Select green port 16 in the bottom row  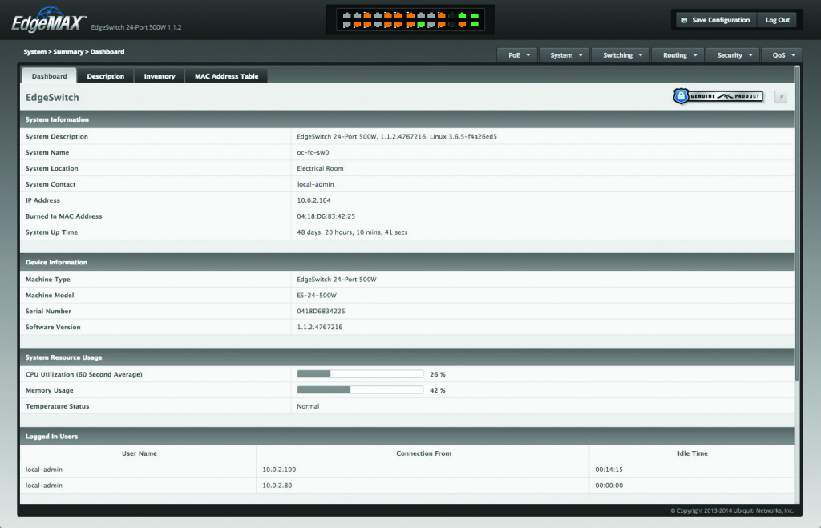pyautogui.click(x=421, y=24)
